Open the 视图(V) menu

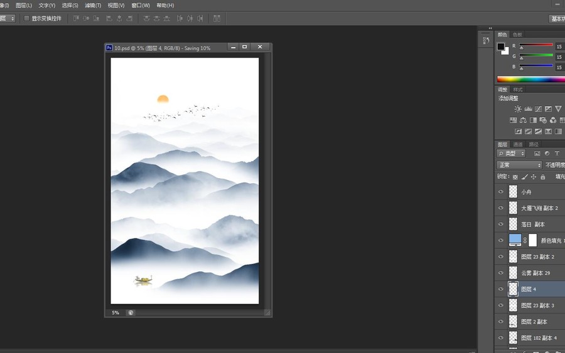(x=116, y=6)
